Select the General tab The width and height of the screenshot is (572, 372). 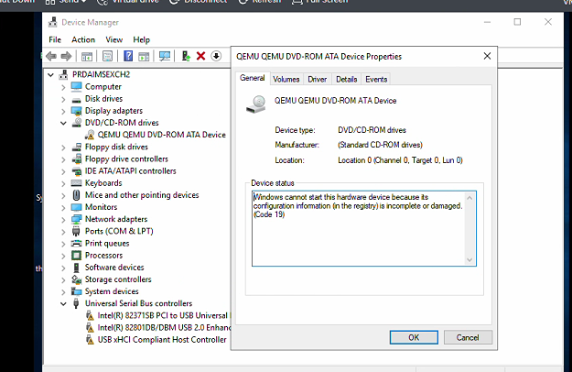coord(253,78)
